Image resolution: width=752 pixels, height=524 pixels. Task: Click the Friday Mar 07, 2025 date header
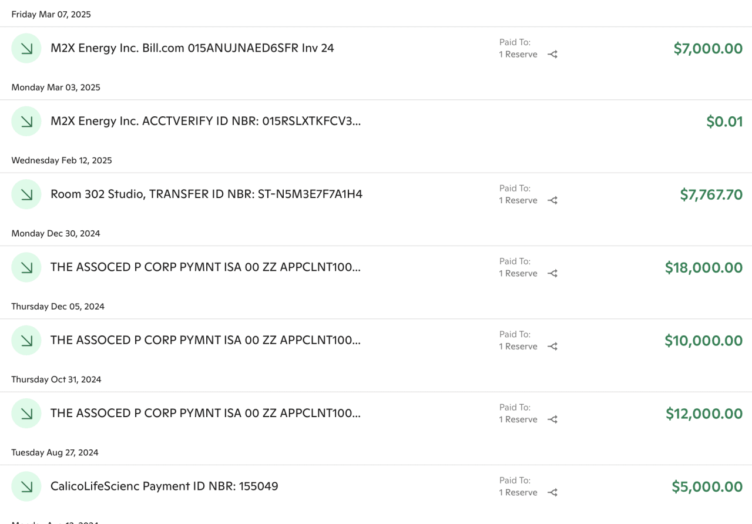click(x=51, y=14)
